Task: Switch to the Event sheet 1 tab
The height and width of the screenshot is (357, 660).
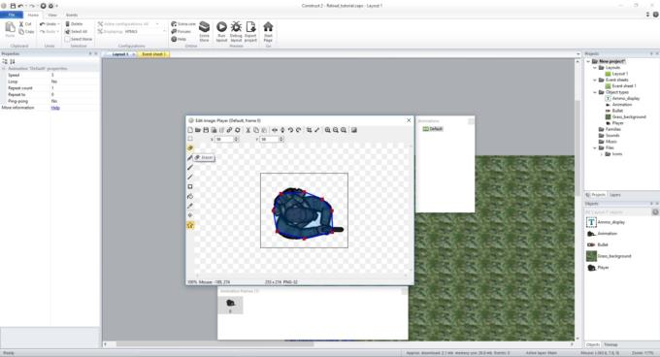Action: tap(153, 54)
